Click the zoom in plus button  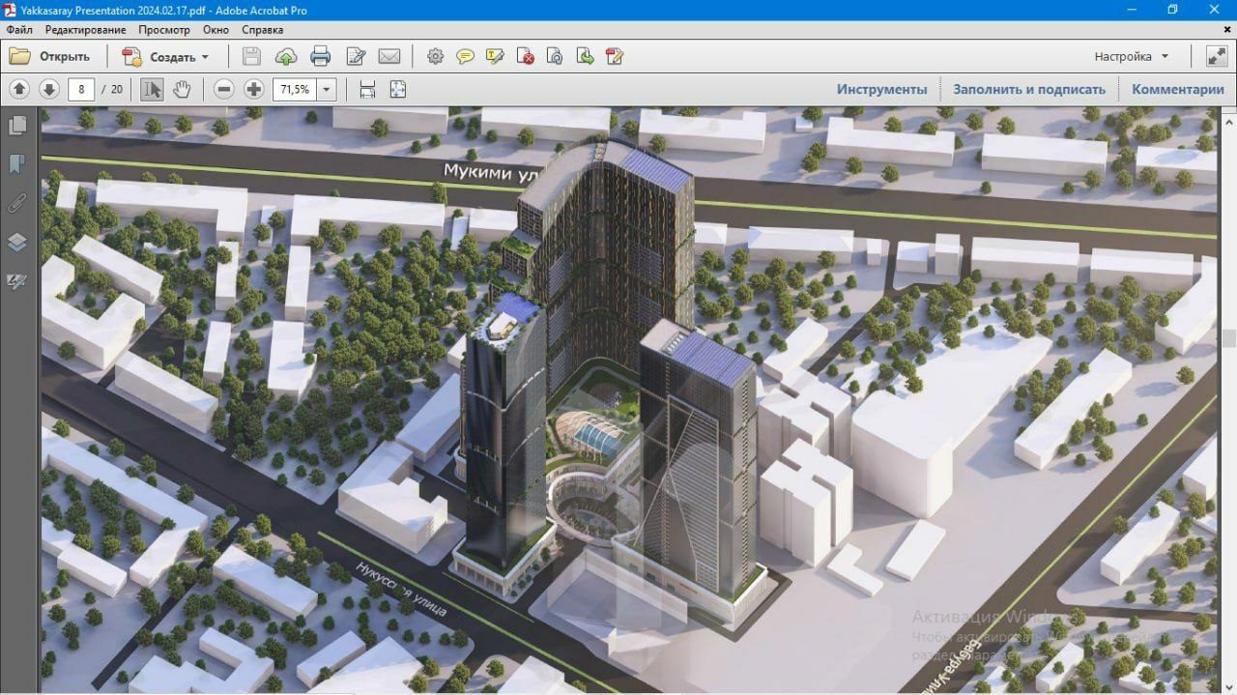point(254,90)
